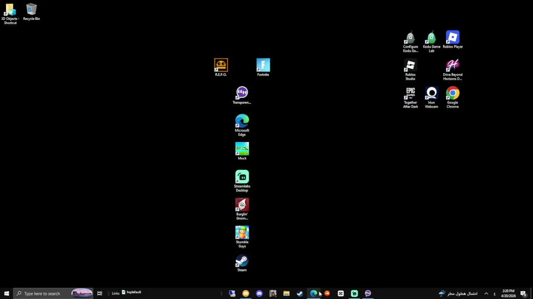Select the Burglin' Gnomes desktop shortcut
The image size is (533, 299).
[x=242, y=209]
